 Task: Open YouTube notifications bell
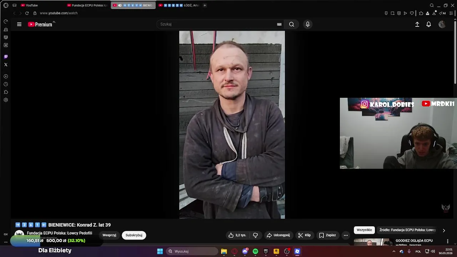429,24
